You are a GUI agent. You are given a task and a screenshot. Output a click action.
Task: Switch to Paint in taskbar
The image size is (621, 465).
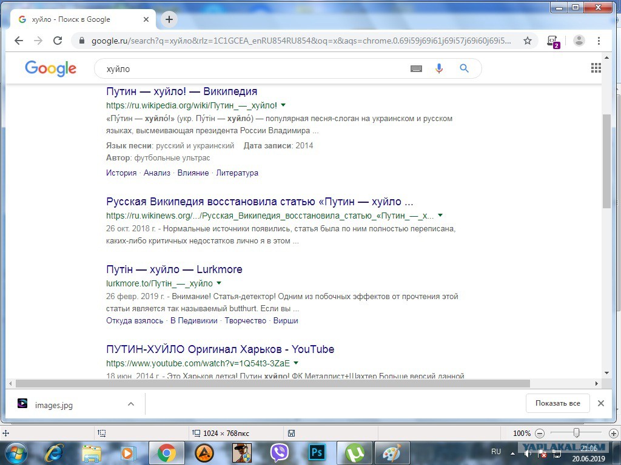click(x=392, y=453)
